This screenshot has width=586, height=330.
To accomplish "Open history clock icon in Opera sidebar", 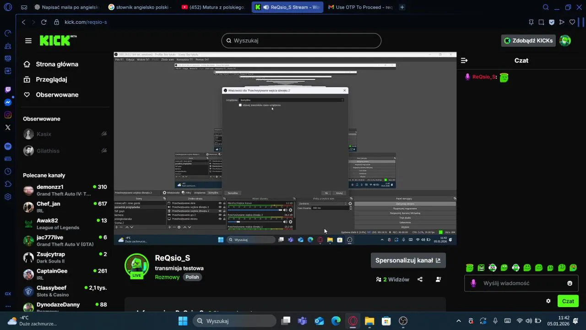I will point(8,171).
